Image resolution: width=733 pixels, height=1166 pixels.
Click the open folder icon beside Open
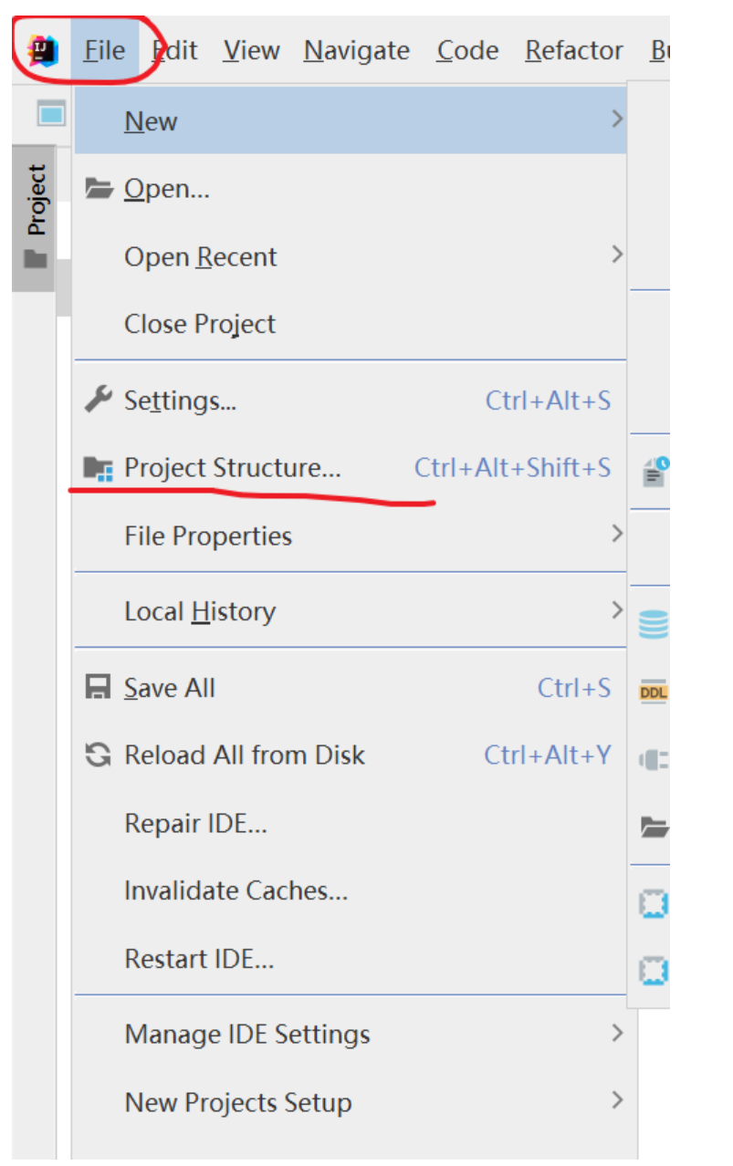[x=98, y=189]
